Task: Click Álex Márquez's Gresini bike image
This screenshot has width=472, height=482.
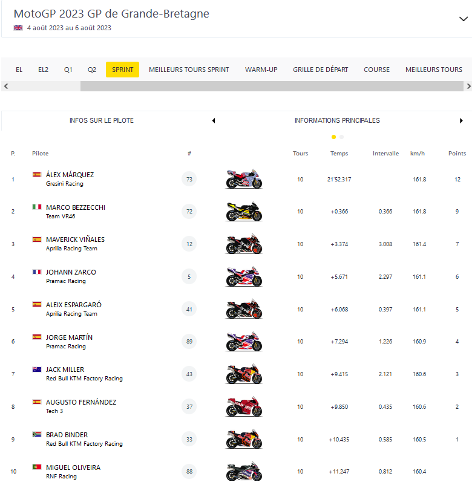Action: (244, 179)
